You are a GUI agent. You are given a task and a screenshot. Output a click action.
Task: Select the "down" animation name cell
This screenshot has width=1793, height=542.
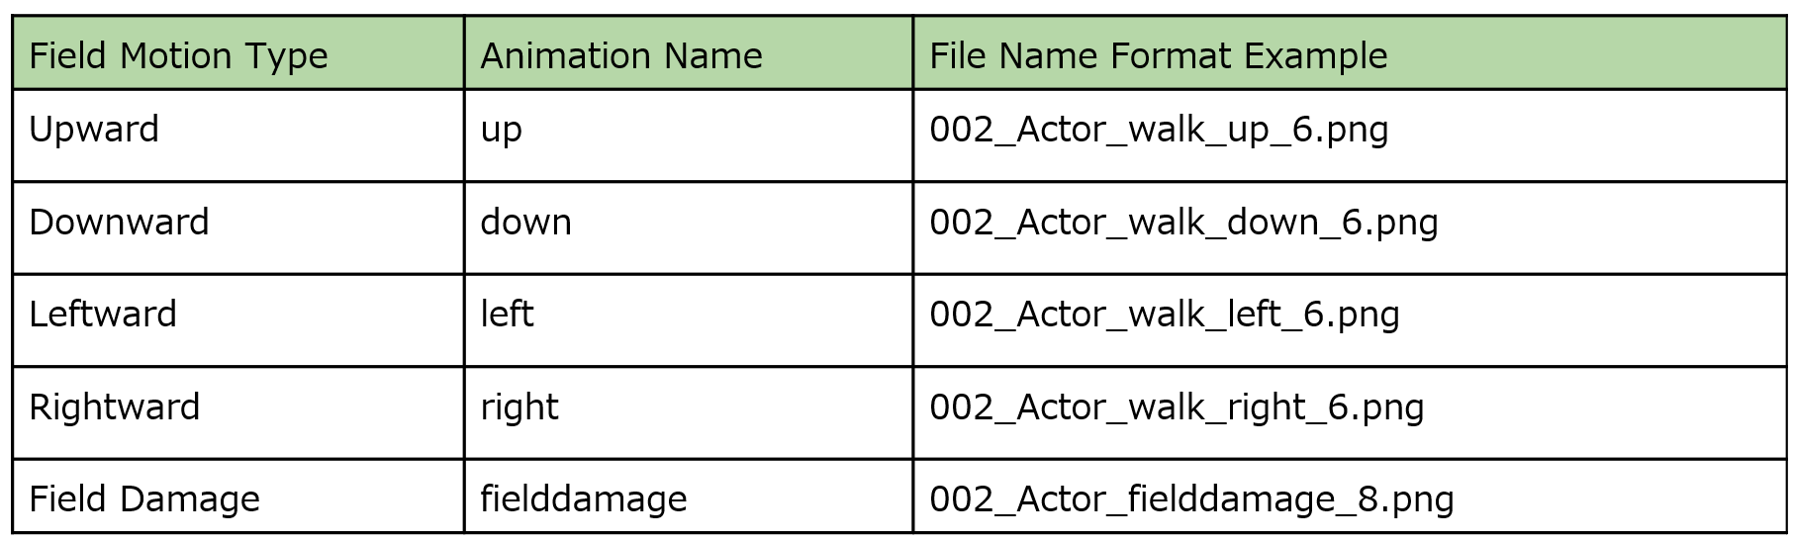(525, 222)
